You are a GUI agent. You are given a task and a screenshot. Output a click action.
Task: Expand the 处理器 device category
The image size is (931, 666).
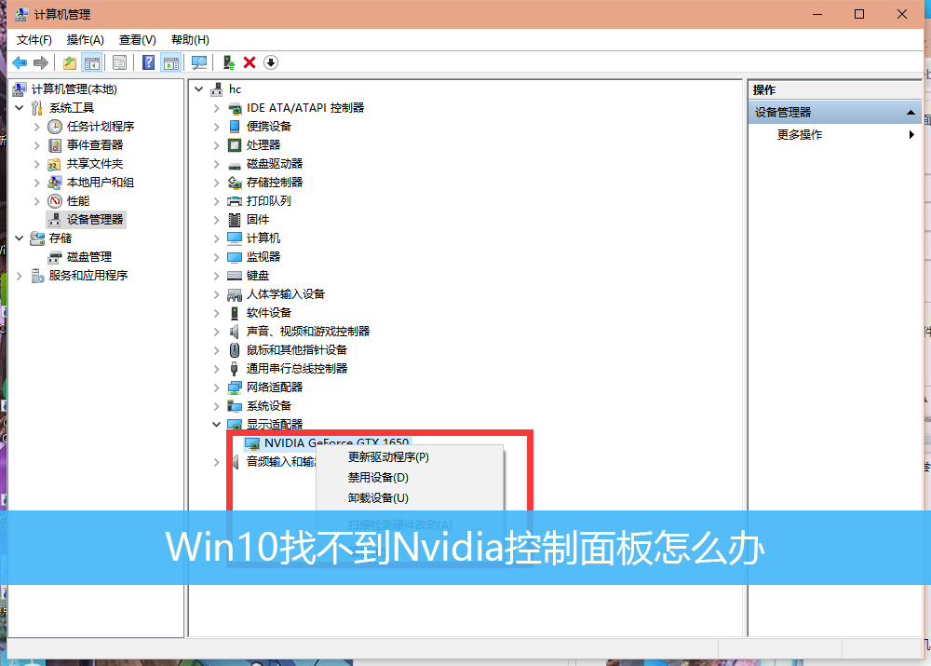217,145
